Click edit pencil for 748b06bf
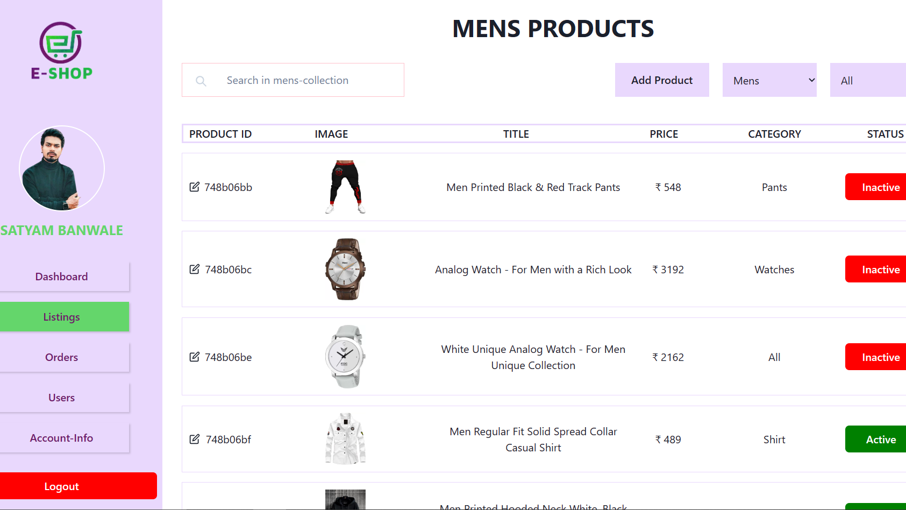This screenshot has width=906, height=510. point(195,439)
